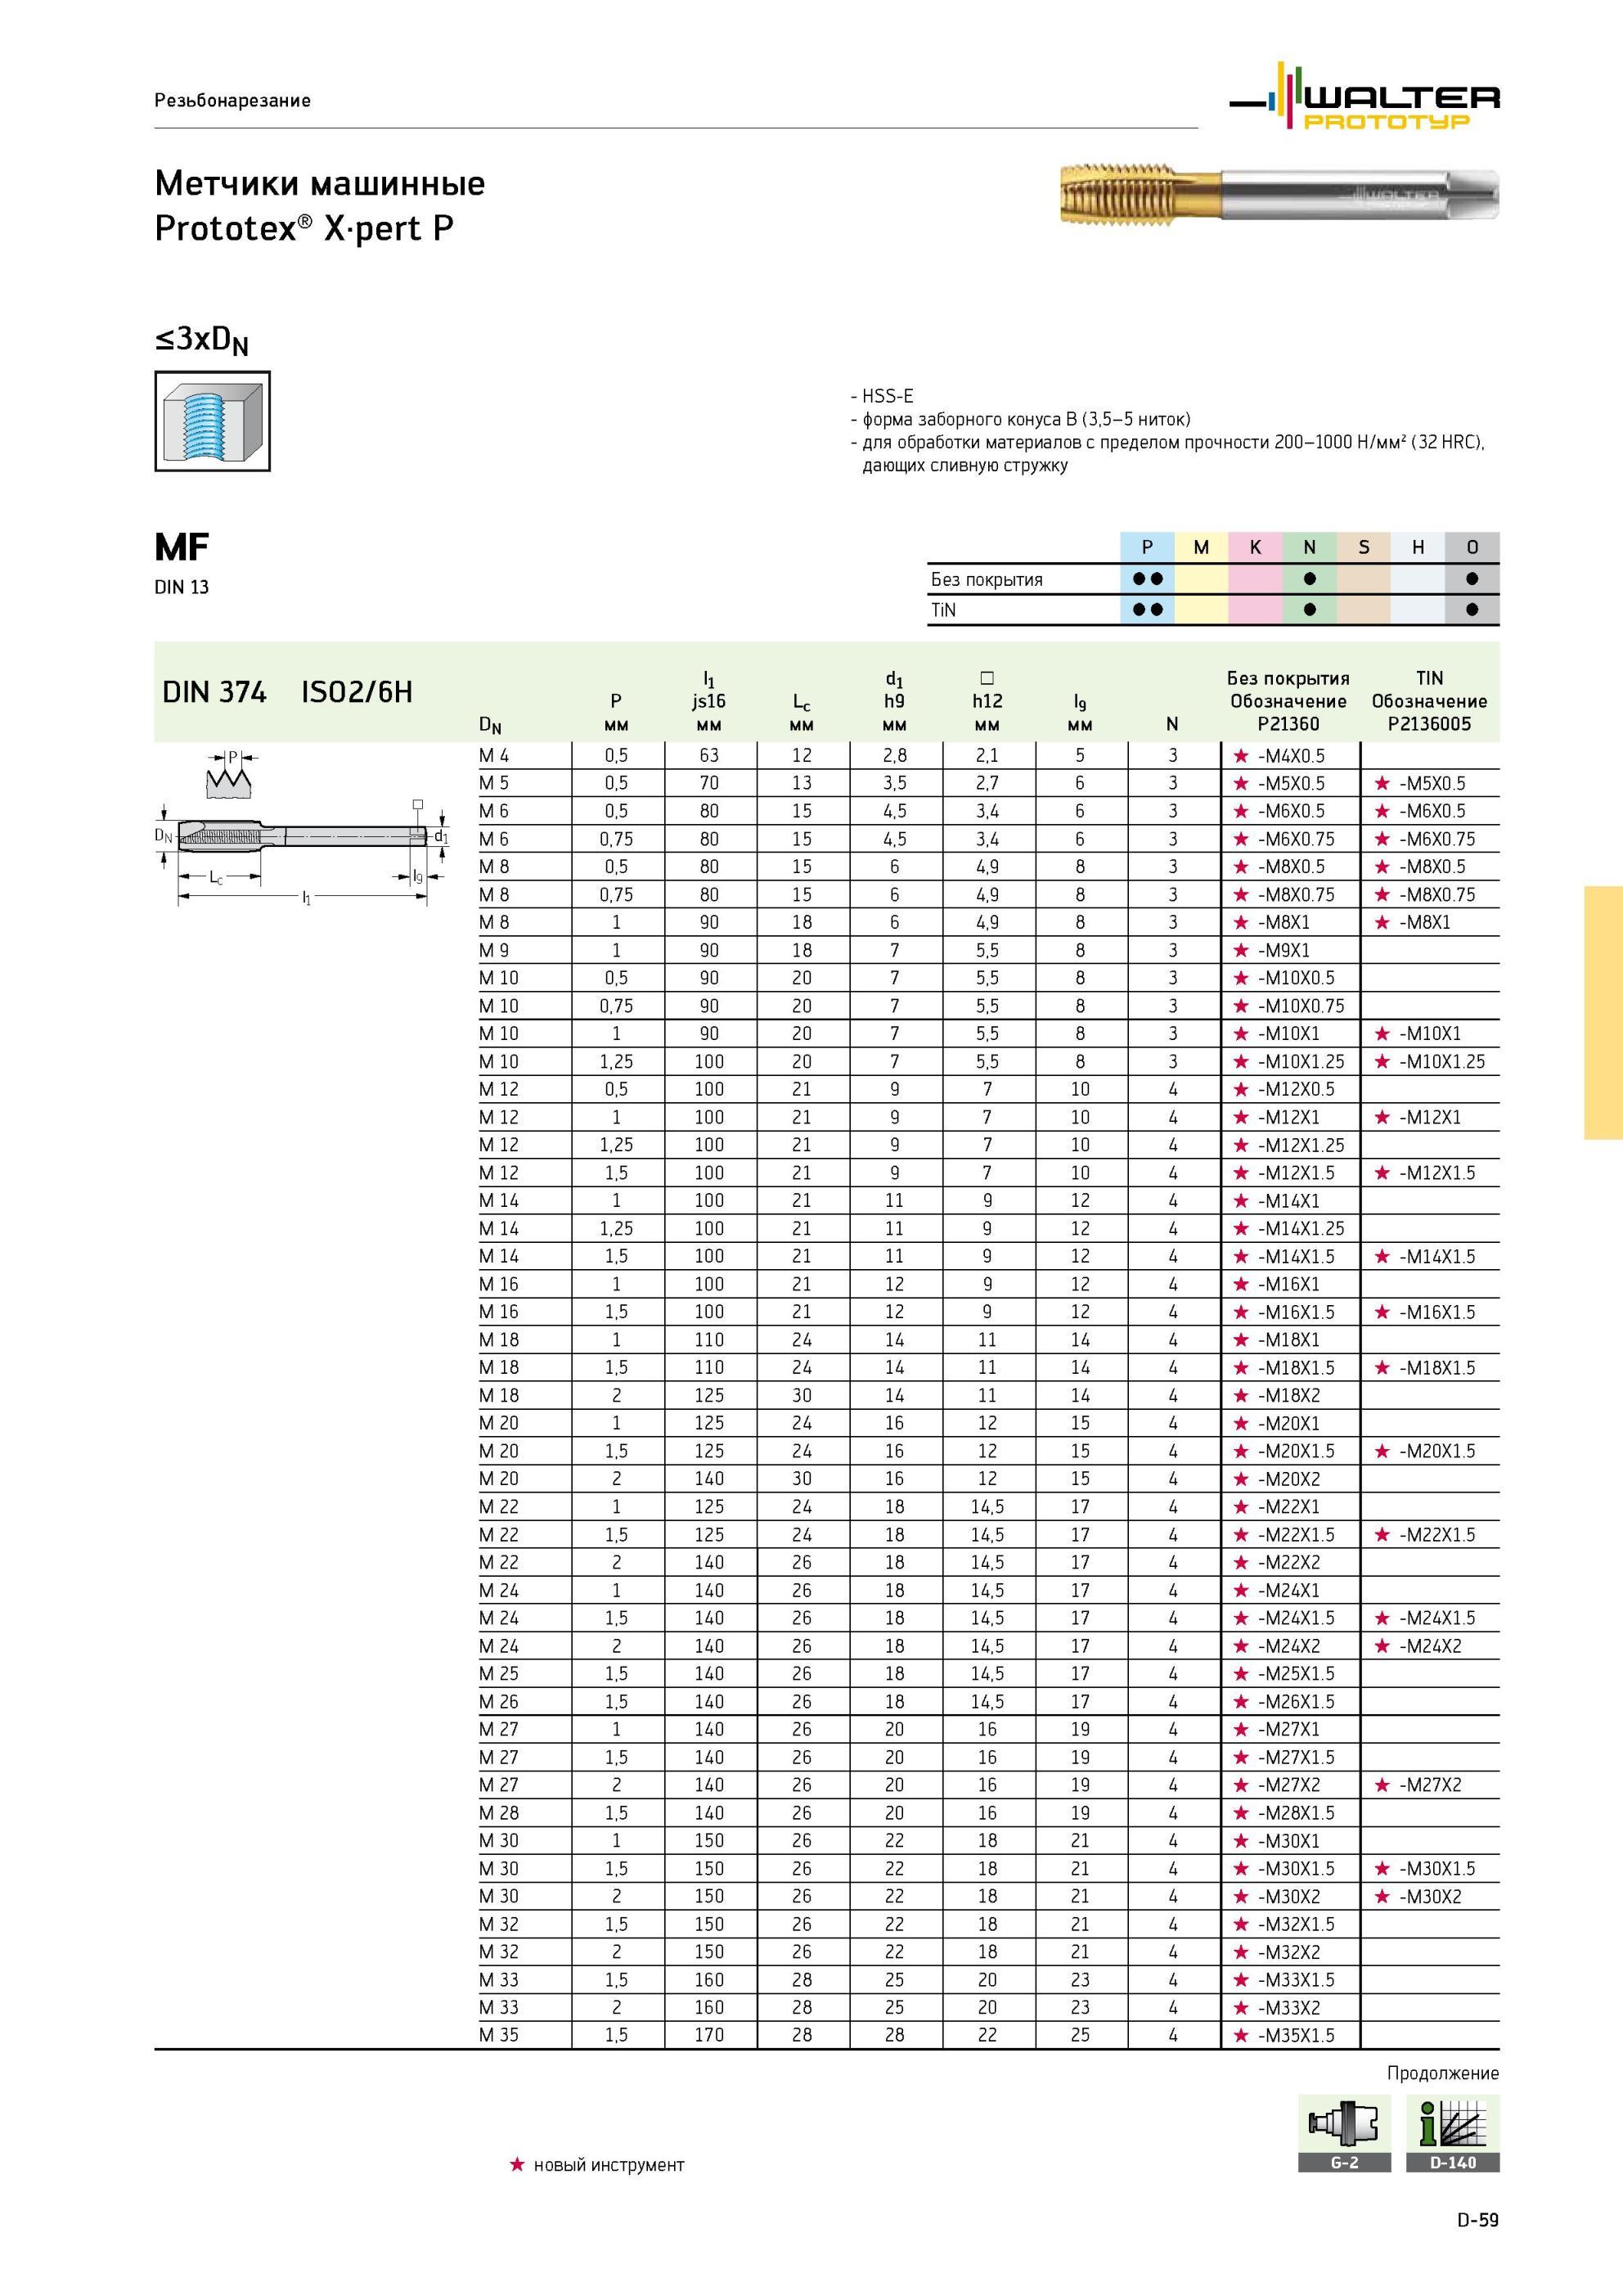Click the 'Продолжение' continuation note
1623x2296 pixels.
coord(1443,2073)
